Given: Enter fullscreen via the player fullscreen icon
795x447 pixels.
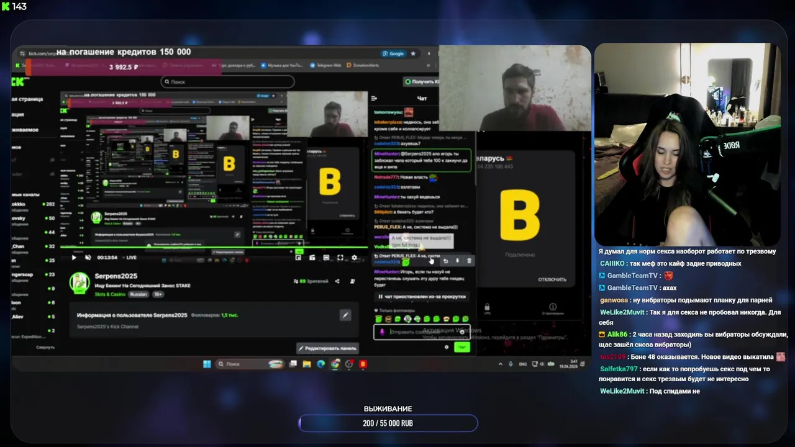Looking at the screenshot, I should tap(340, 258).
